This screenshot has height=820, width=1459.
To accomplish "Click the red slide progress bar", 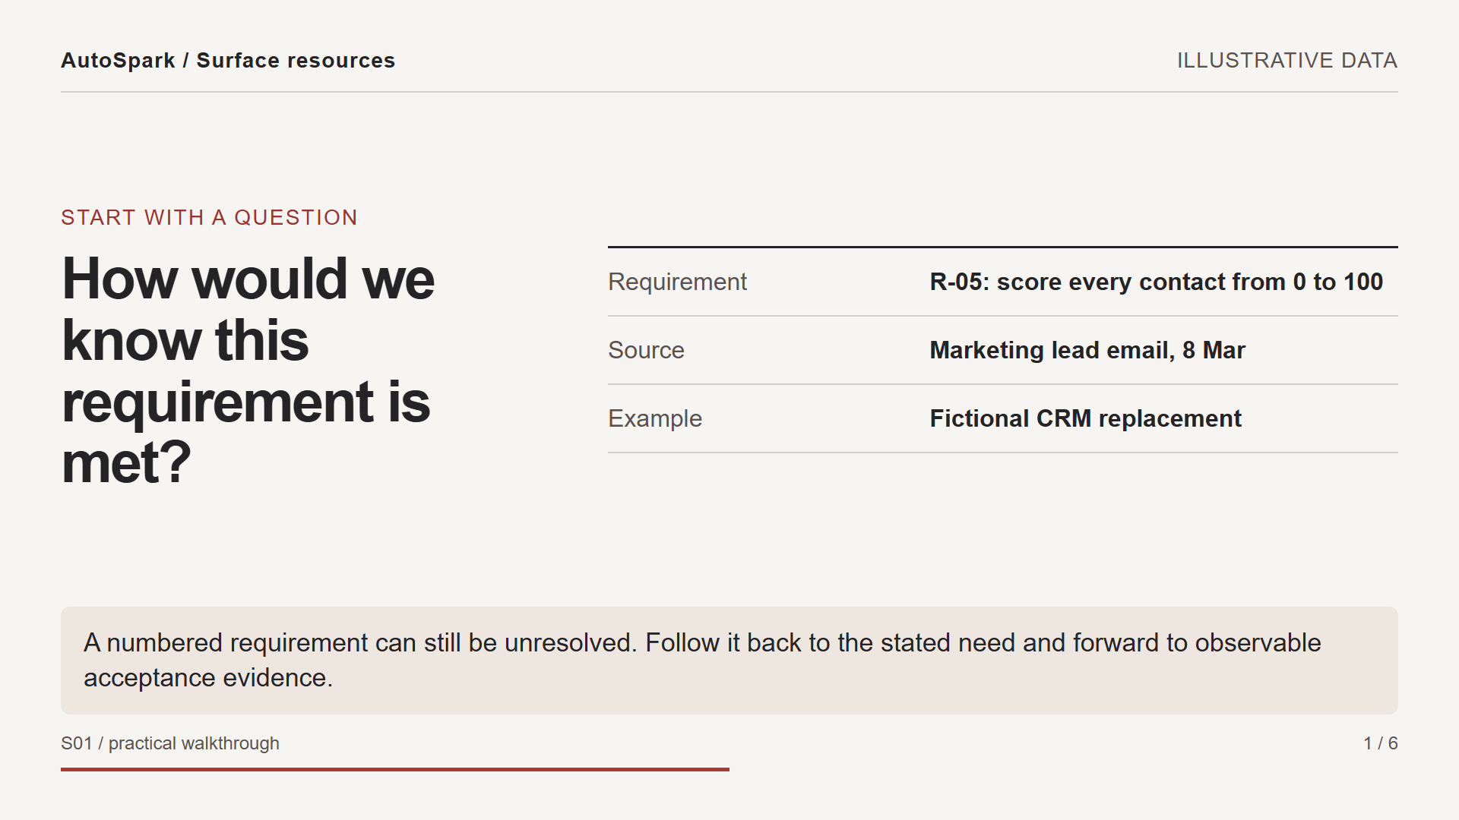I will click(x=395, y=769).
